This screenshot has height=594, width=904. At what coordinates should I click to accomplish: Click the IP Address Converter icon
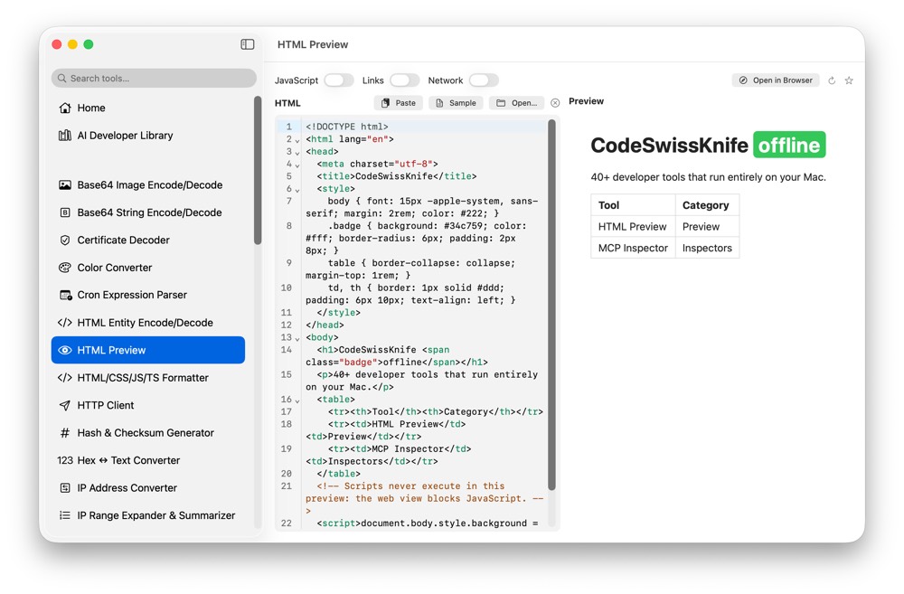point(65,488)
